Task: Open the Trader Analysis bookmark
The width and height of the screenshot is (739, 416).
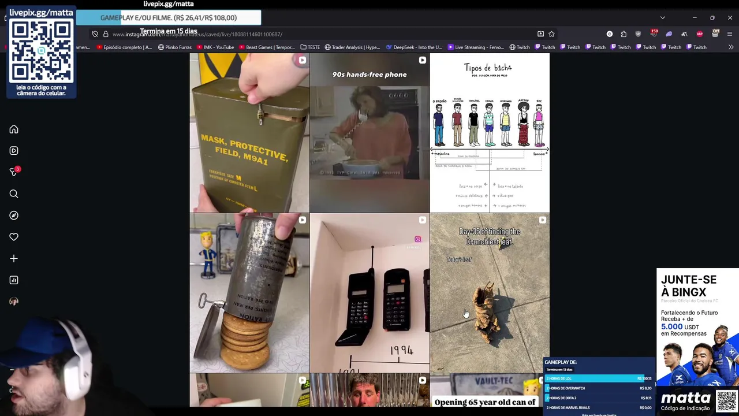Action: [352, 47]
